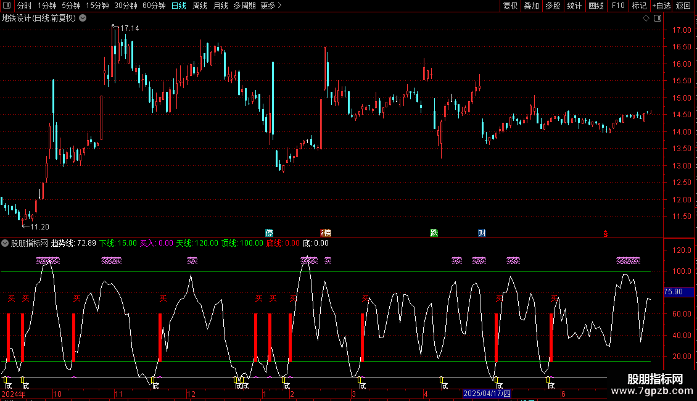Screen dimensions: 697x401
Task: Switch to the 30分钟 period
Action: click(x=125, y=6)
